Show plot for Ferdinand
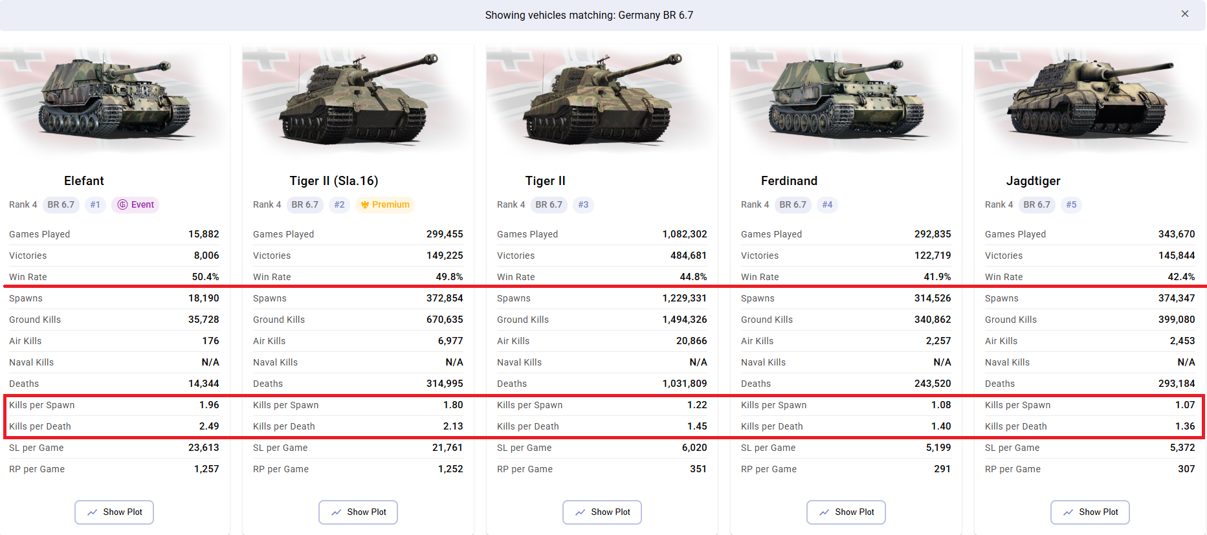 point(846,512)
